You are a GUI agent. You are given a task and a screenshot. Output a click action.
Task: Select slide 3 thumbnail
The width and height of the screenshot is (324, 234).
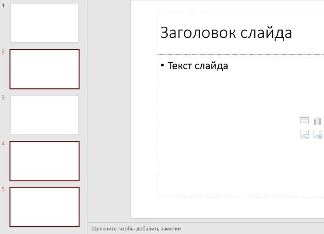[x=45, y=115]
